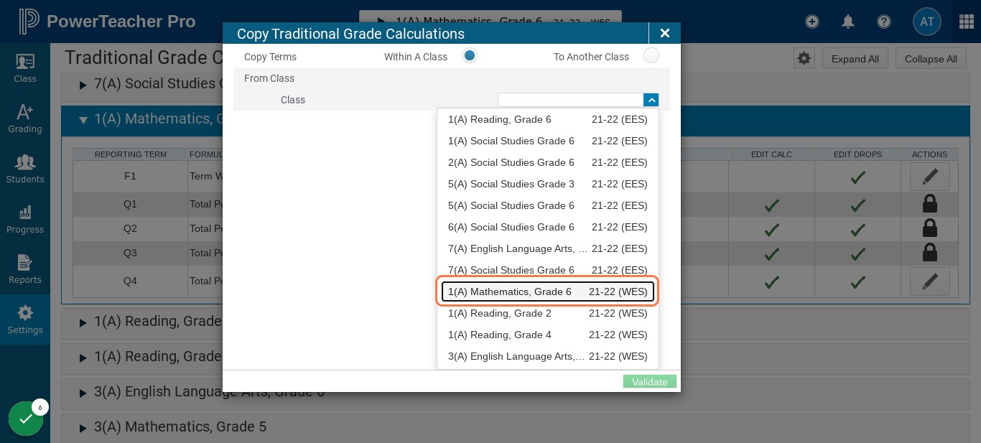The width and height of the screenshot is (981, 443).
Task: Click the Q4 row pencil edit icon
Action: click(x=930, y=281)
